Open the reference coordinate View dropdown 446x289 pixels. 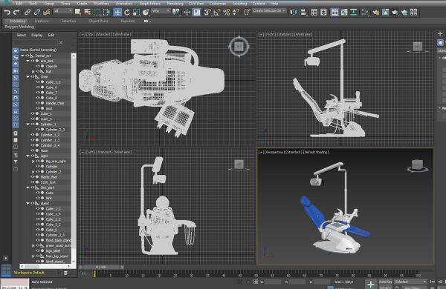pos(161,11)
